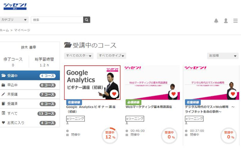
Task: Open the 追加順 sort dropdown
Action: (x=223, y=56)
